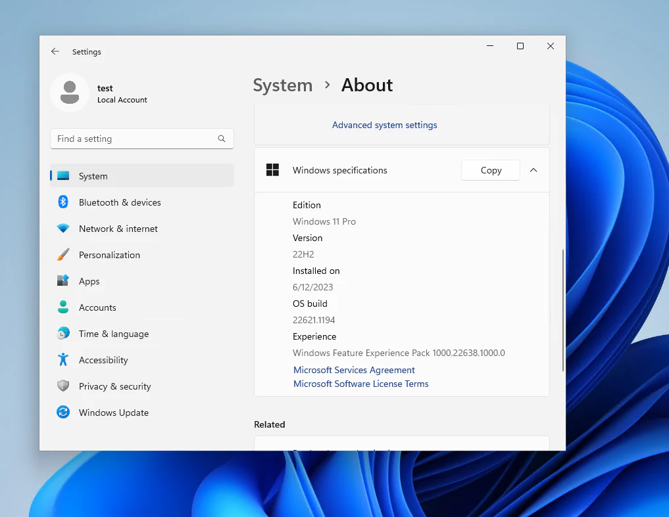
Task: Click the Windows Update sync icon
Action: tap(63, 412)
